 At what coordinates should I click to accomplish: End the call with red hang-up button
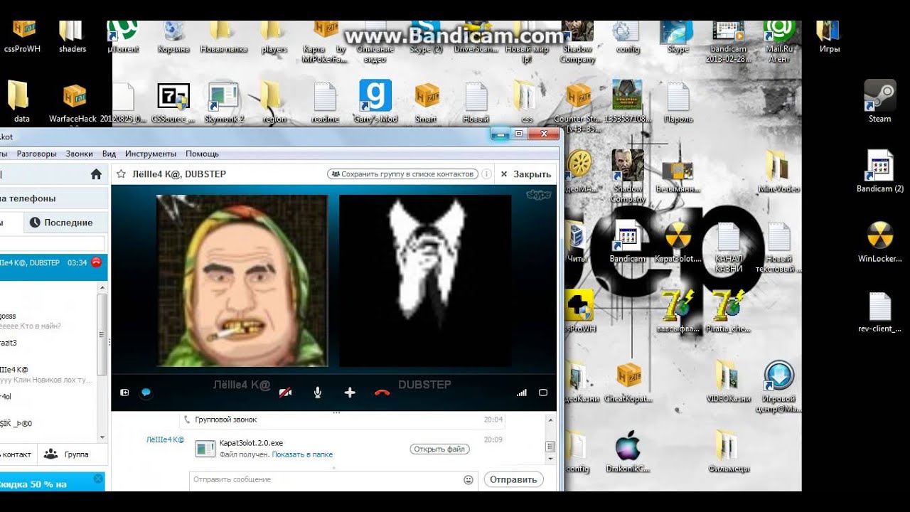tap(382, 393)
